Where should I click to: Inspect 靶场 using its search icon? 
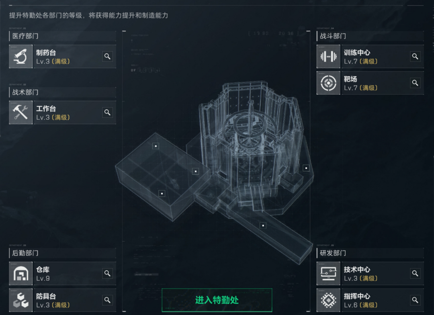tap(415, 83)
